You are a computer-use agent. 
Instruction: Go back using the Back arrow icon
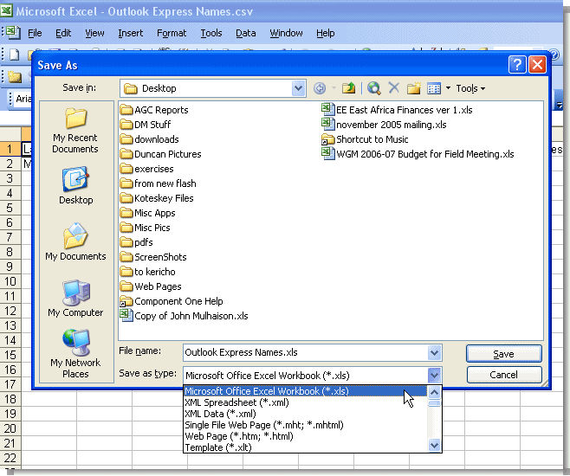click(320, 88)
